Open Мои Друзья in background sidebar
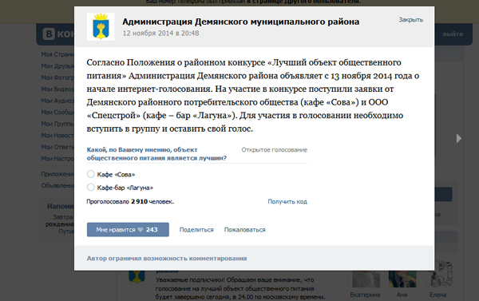The height and width of the screenshot is (301, 479). click(57, 66)
